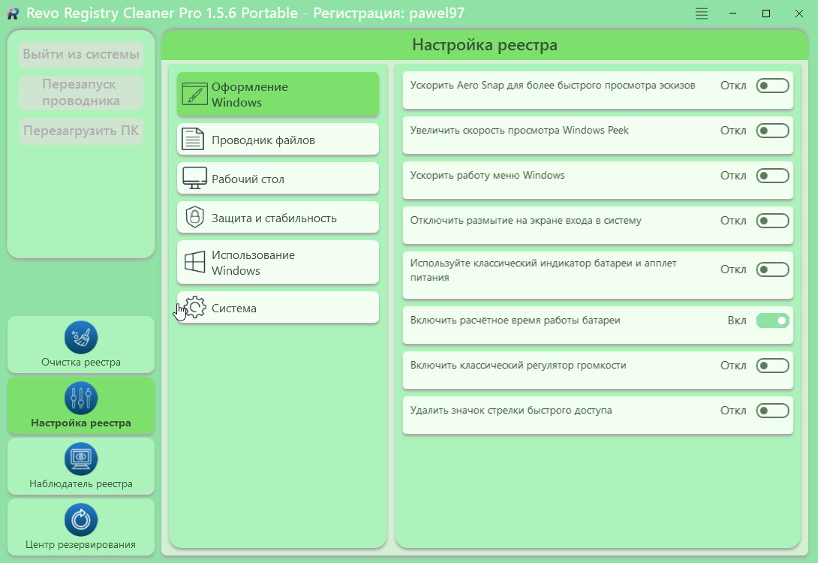This screenshot has width=818, height=563.
Task: Click the Windows logo icon
Action: [x=194, y=262]
